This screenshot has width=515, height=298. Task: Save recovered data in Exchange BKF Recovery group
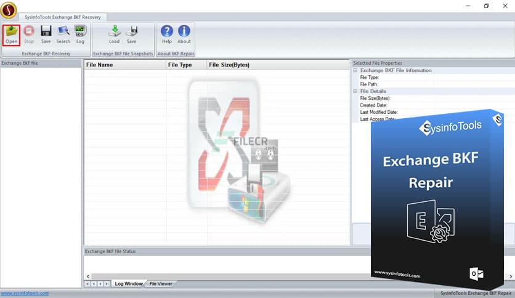[x=46, y=35]
